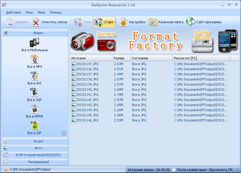
Task: Sort by the Размер column header
Action: [121, 58]
